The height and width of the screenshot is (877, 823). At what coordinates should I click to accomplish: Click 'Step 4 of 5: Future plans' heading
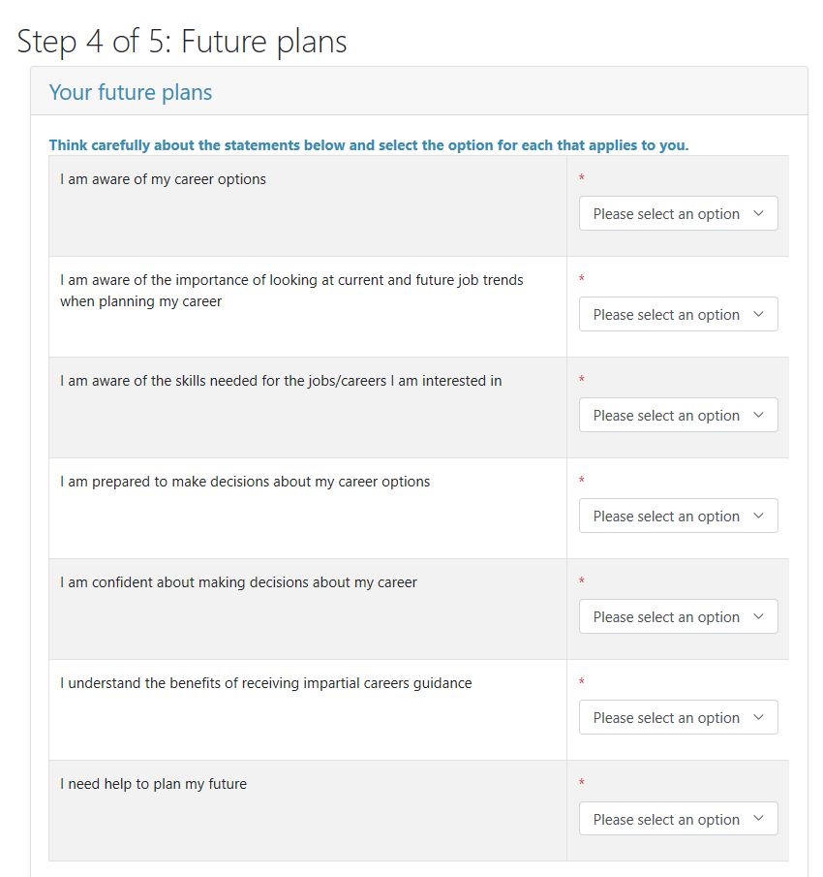pyautogui.click(x=182, y=42)
